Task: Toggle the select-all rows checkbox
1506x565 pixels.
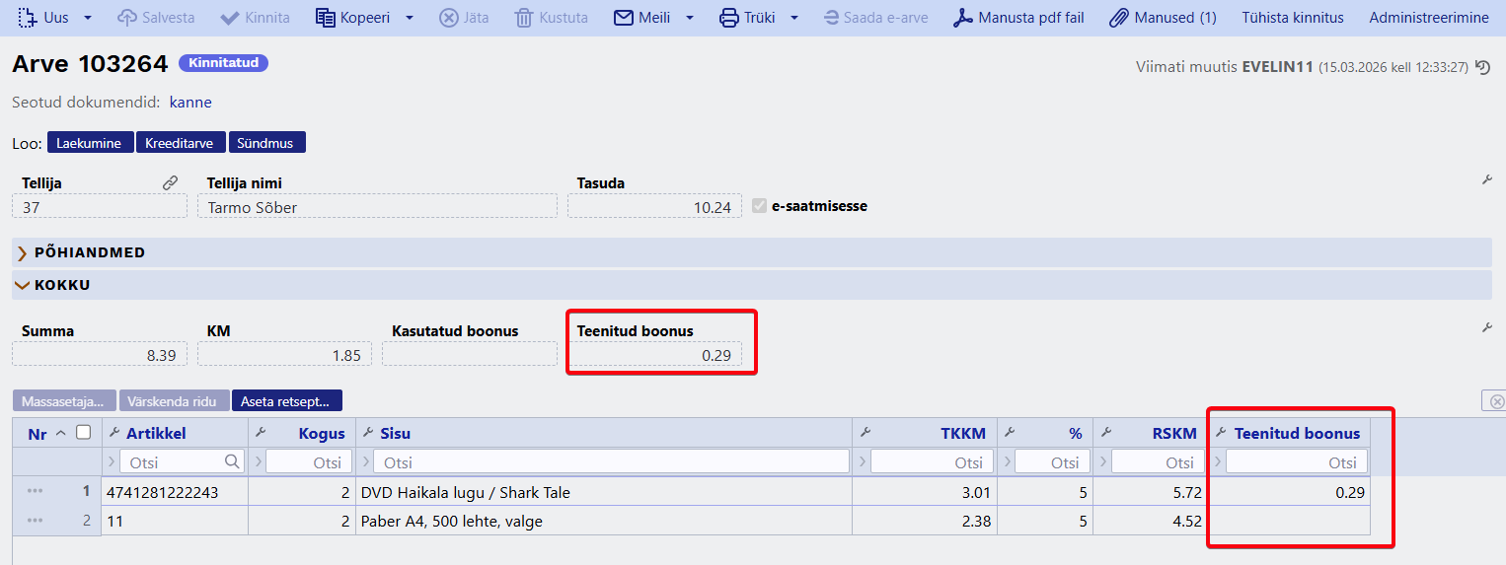Action: coord(84,432)
